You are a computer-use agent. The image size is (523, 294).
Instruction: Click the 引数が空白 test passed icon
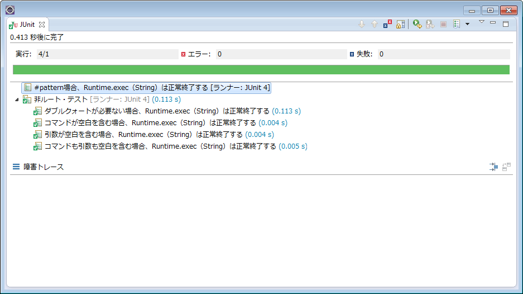[x=38, y=135]
